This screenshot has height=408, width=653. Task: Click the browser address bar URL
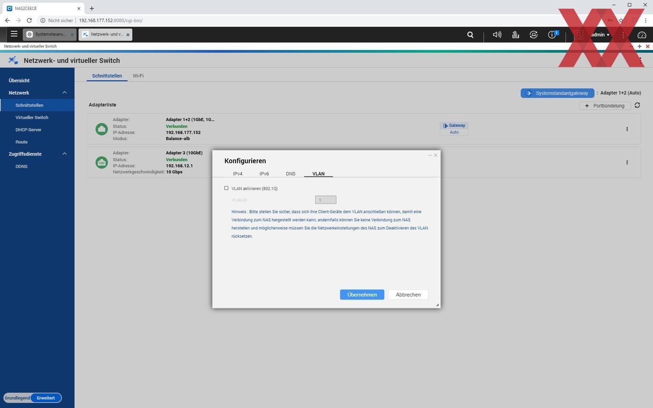(x=110, y=21)
